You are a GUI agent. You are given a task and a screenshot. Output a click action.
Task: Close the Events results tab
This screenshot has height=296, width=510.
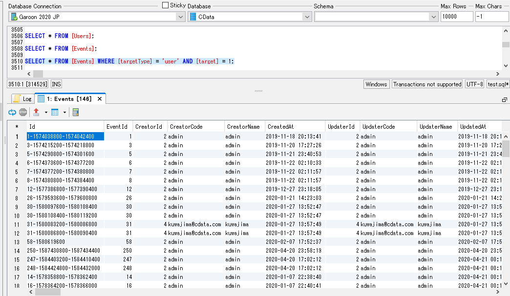[x=100, y=99]
